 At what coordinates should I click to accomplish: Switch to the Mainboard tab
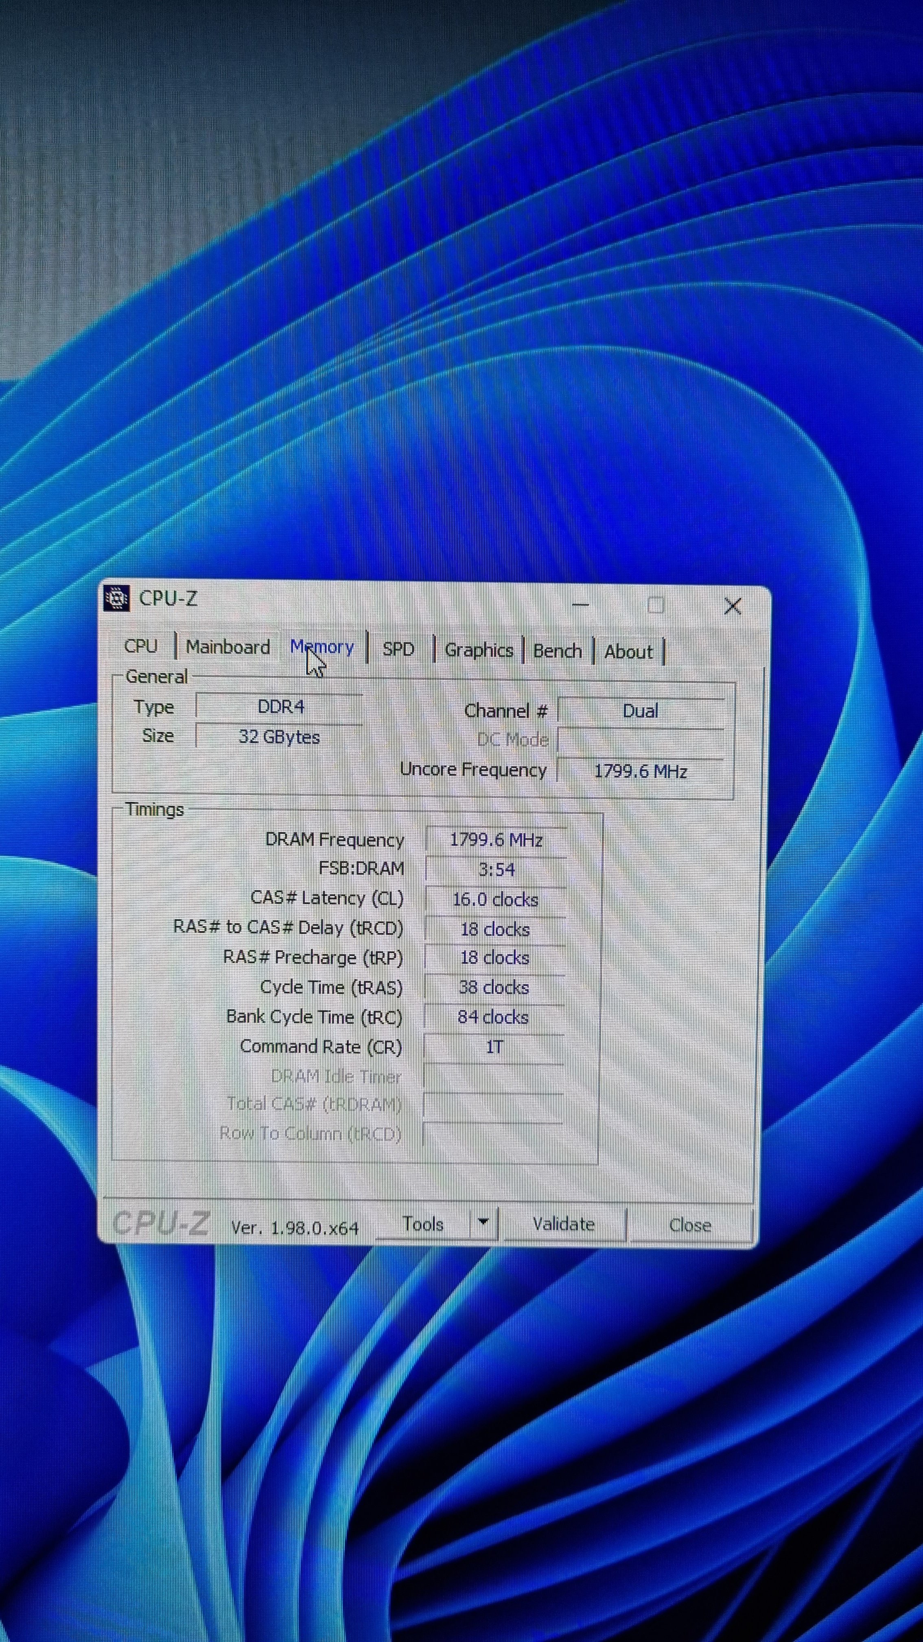[x=227, y=647]
